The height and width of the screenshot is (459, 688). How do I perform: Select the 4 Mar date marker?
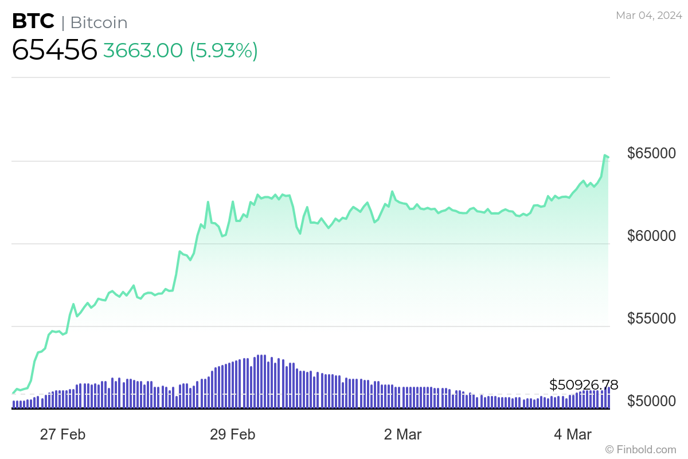tap(573, 434)
